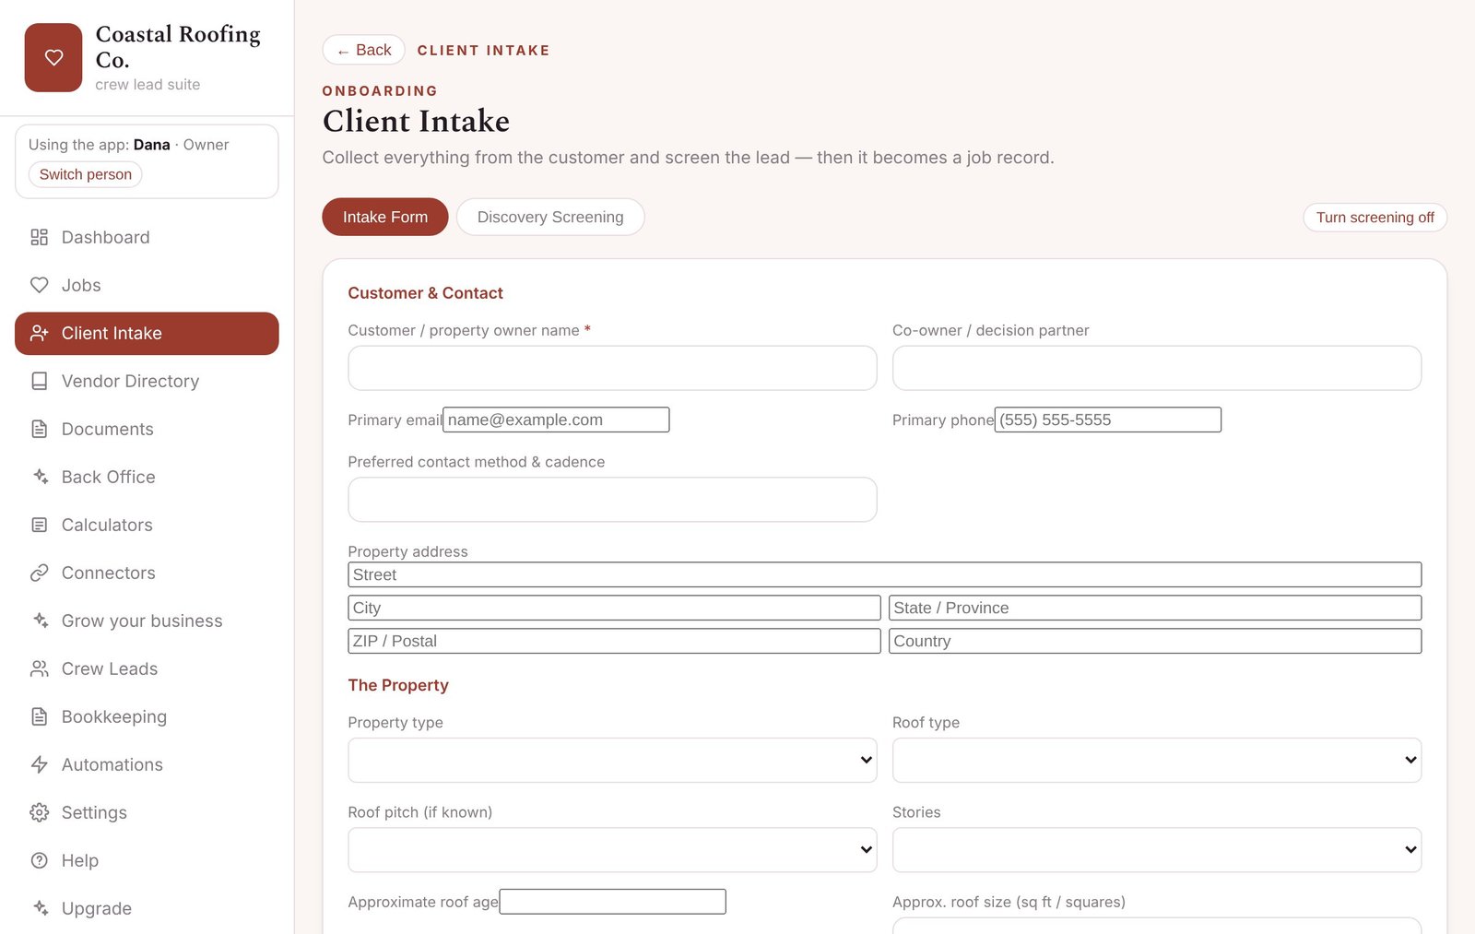The height and width of the screenshot is (934, 1475).
Task: Click the Calculators icon
Action: coord(39,525)
